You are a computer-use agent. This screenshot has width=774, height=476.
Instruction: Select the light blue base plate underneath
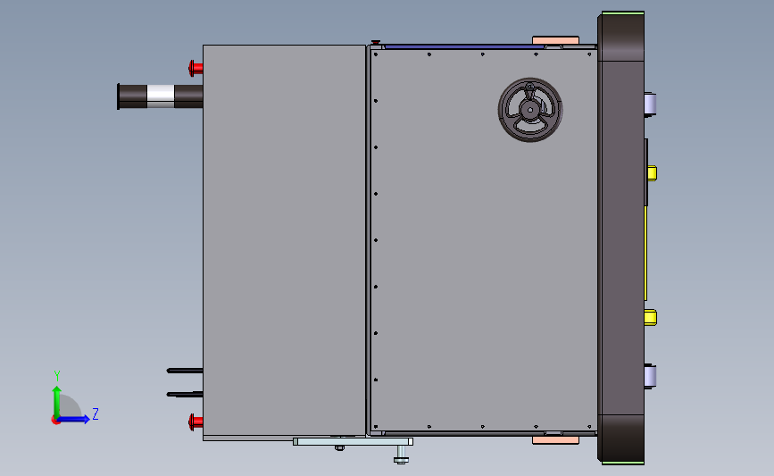point(353,441)
